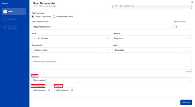Close the Novo Documento dialog with X
The height and width of the screenshot is (107, 195).
coord(192,2)
